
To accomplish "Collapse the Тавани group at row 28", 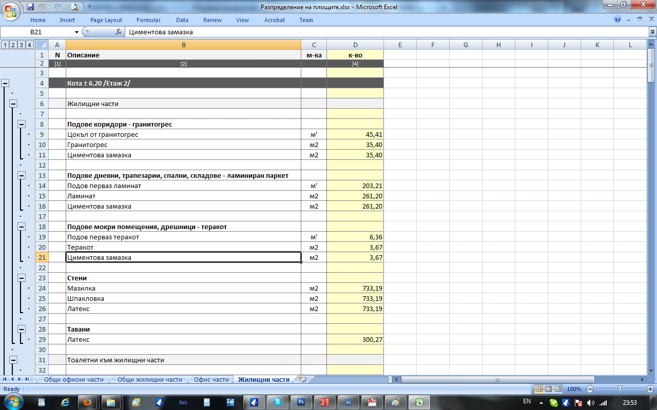I will click(22, 329).
